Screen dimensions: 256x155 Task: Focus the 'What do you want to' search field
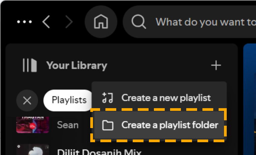click(x=189, y=22)
